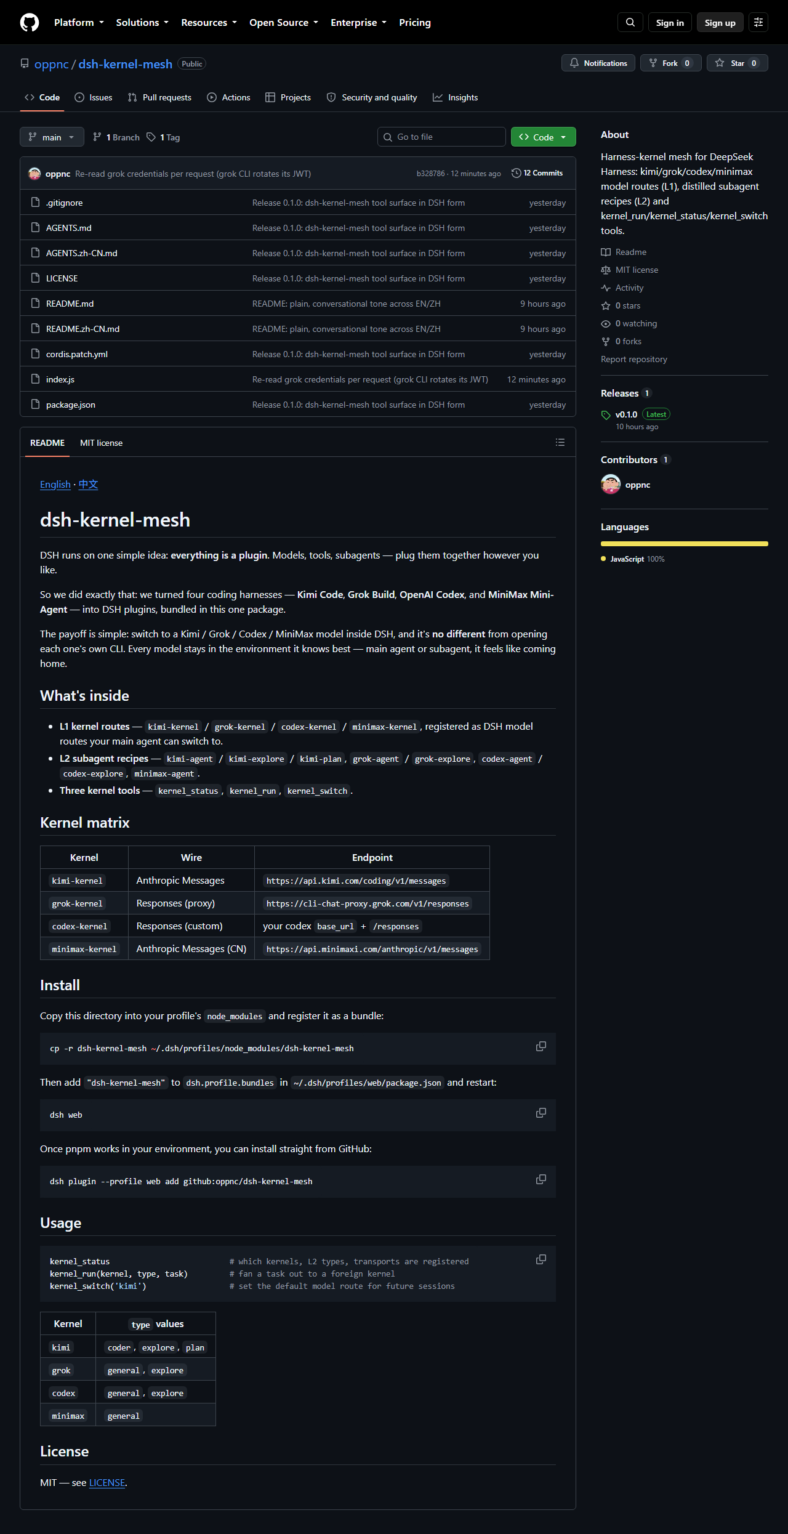Viewport: 788px width, 1534px height.
Task: Click the commit history clock icon
Action: [517, 173]
